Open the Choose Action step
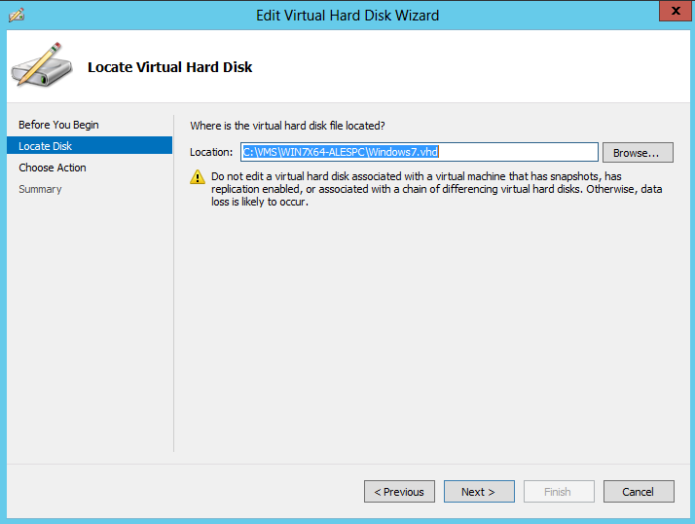Viewport: 695px width, 524px height. pyautogui.click(x=53, y=168)
